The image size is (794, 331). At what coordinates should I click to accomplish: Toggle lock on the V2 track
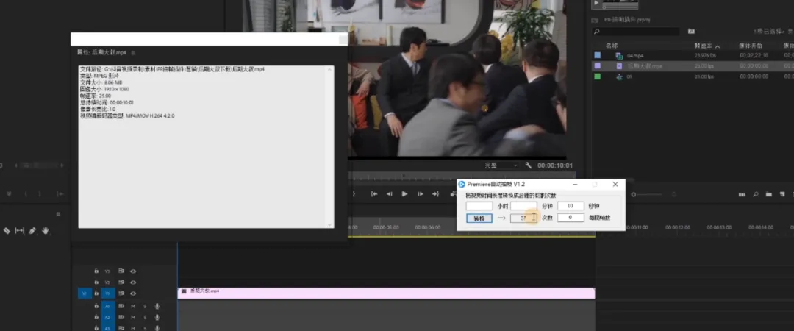96,282
